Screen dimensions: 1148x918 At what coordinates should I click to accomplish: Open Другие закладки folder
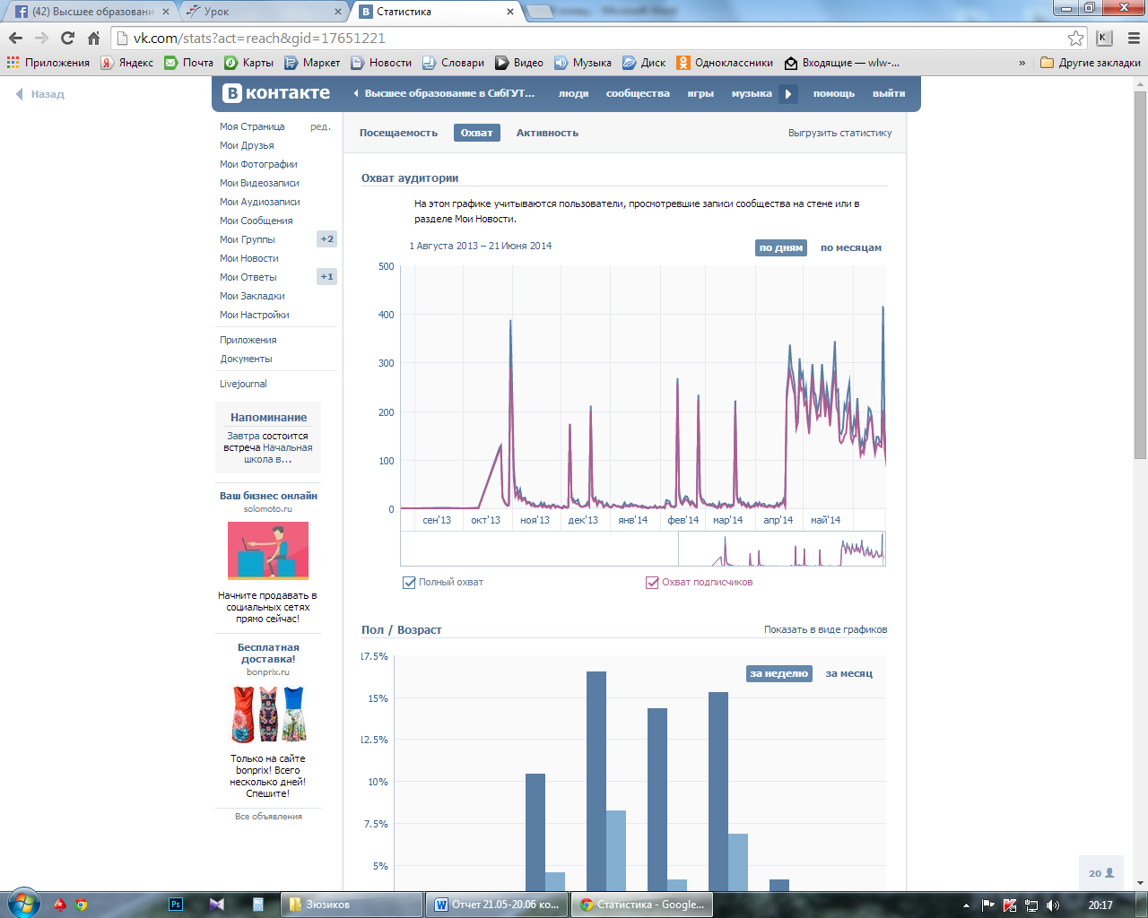coord(1090,63)
